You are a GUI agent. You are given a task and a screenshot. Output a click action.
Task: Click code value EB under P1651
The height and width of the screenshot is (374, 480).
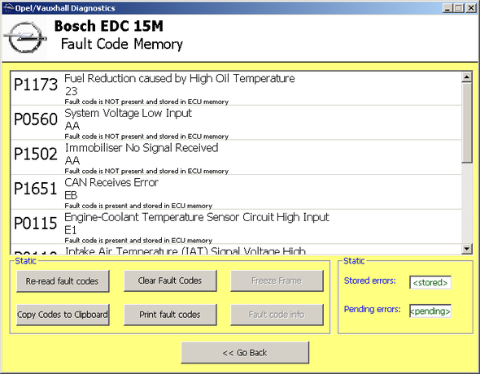tap(71, 195)
